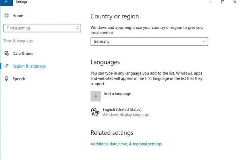Click the search magnifier icon
This screenshot has width=240, height=160.
pos(78,28)
